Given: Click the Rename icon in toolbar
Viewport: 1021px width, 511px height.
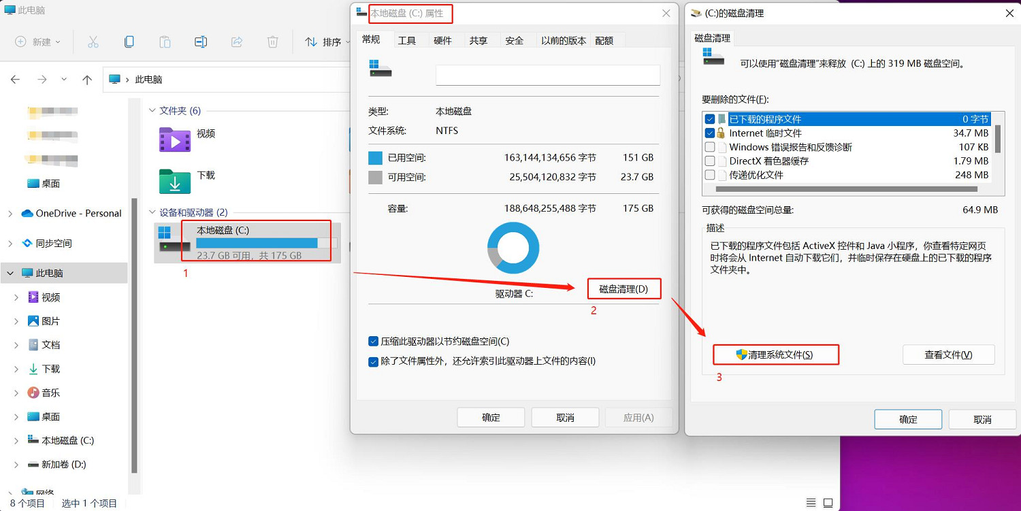Looking at the screenshot, I should point(201,42).
